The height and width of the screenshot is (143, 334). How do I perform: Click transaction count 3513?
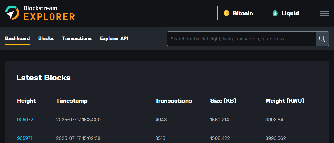160,138
